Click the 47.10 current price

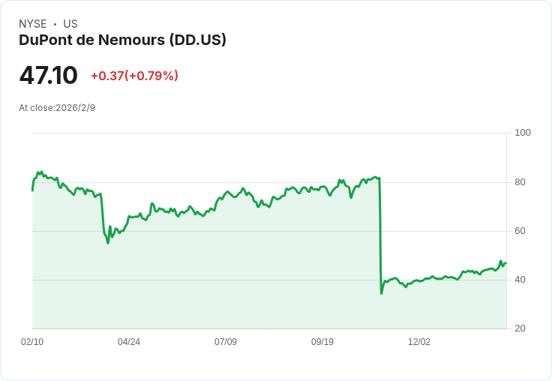48,76
